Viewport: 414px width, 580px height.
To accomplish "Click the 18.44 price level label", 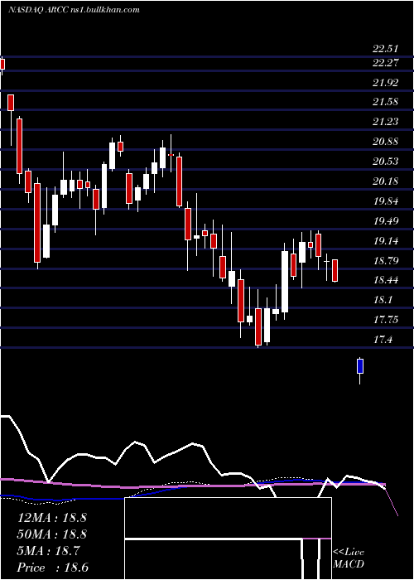I will click(386, 280).
